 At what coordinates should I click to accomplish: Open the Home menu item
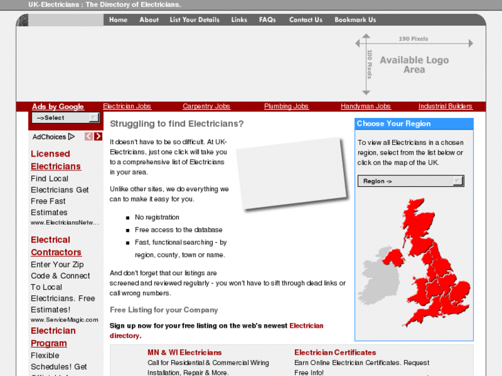click(x=118, y=20)
